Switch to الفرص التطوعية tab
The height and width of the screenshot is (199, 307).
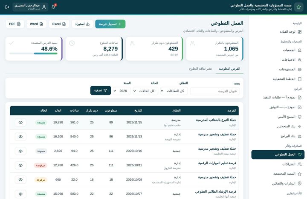point(229,69)
